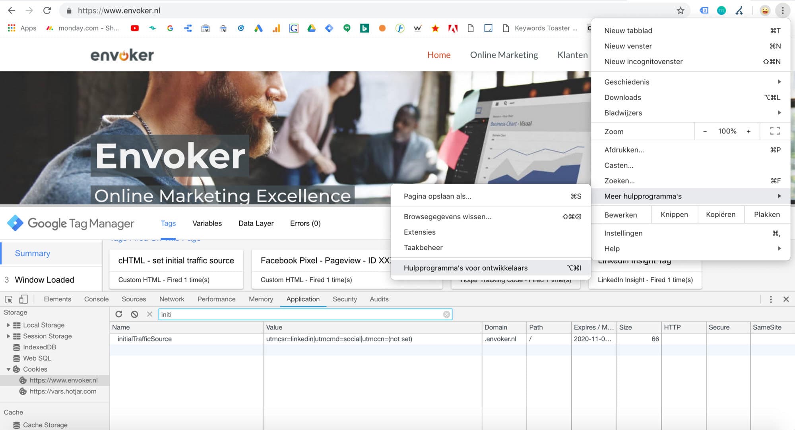The width and height of the screenshot is (795, 430).
Task: Clear the cookie filter text field
Action: [446, 314]
